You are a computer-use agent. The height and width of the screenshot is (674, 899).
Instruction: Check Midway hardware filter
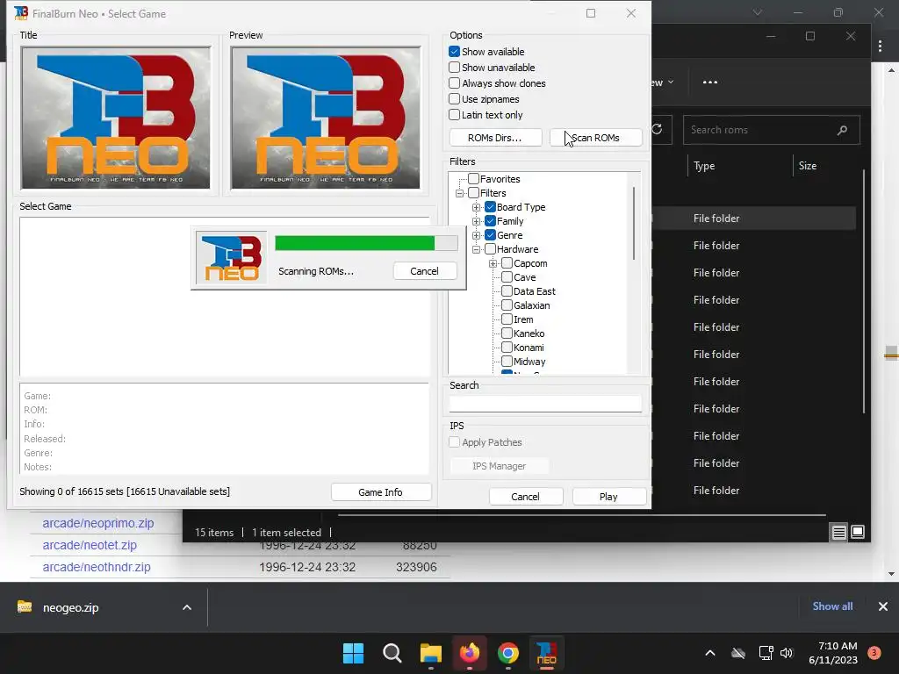[507, 361]
